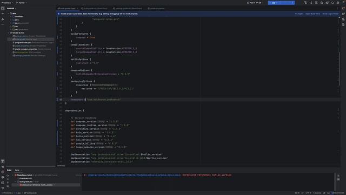Switch to the gradle.properties editor tab
The image size is (346, 195).
pyautogui.click(x=156, y=9)
